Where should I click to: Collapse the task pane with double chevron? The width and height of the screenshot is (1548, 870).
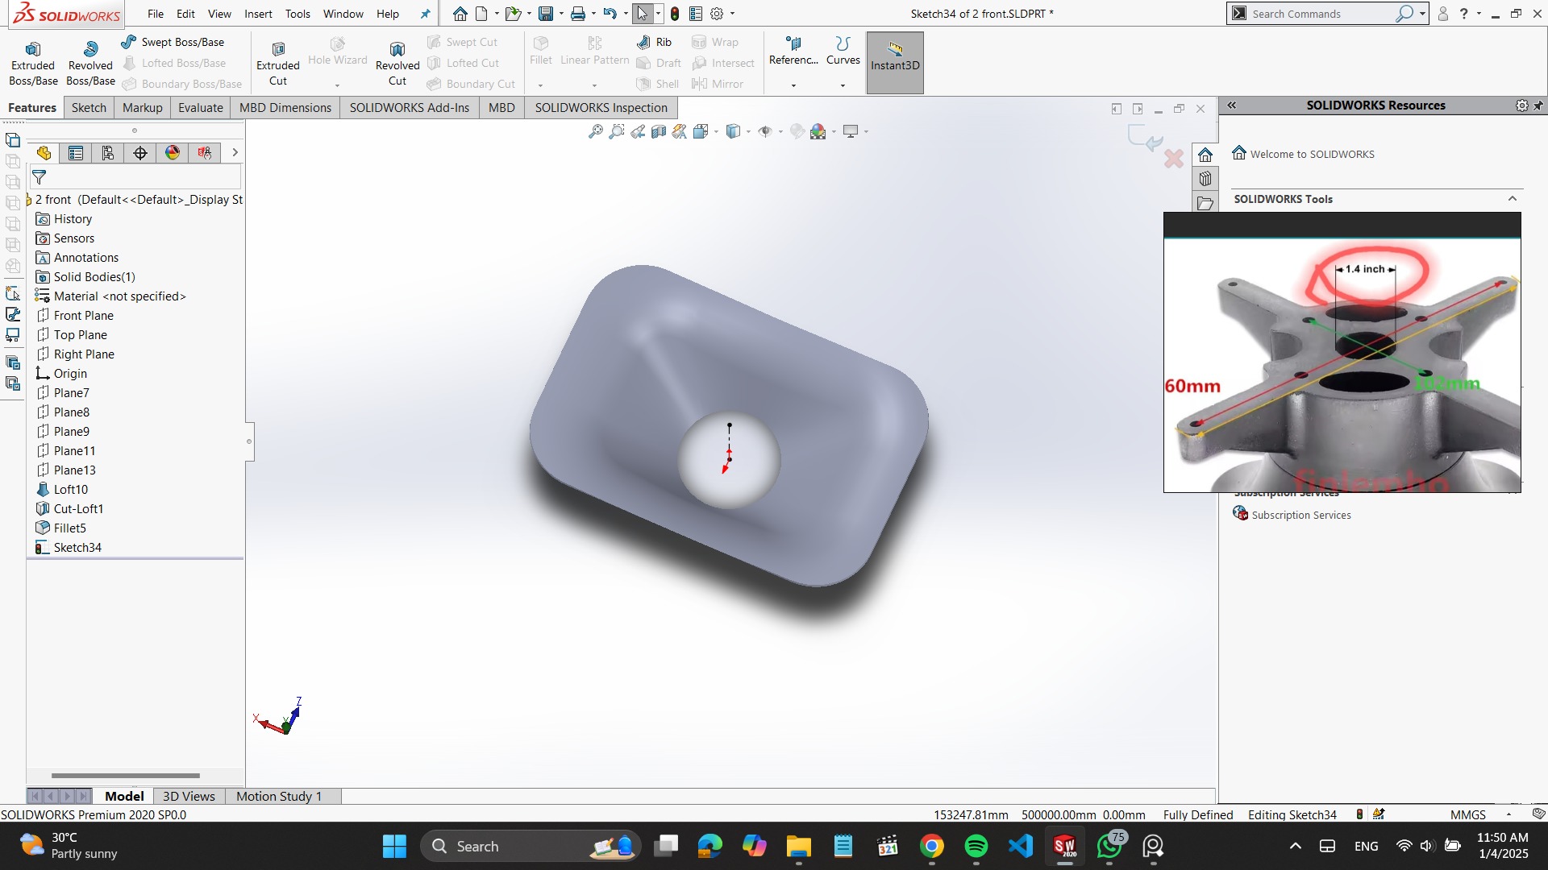click(x=1232, y=106)
